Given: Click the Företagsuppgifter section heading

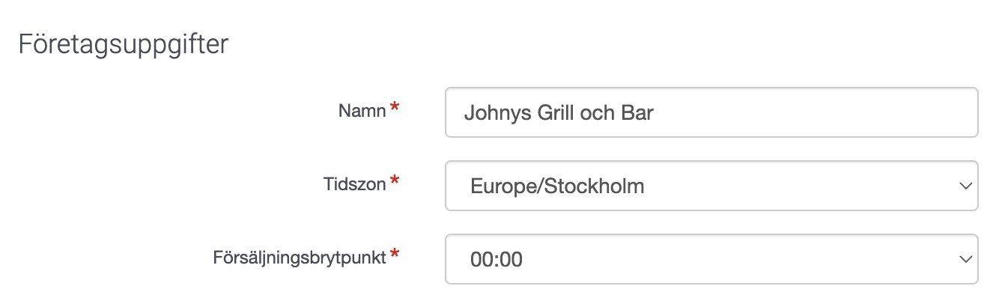Looking at the screenshot, I should (x=124, y=44).
